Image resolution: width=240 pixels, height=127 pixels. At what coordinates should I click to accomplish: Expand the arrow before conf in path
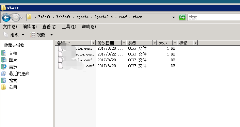tap(116, 17)
